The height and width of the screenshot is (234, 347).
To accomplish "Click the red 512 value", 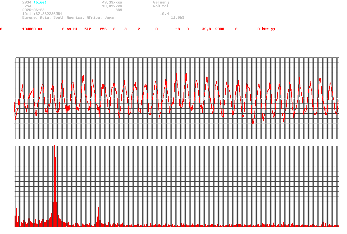I will tap(88, 29).
